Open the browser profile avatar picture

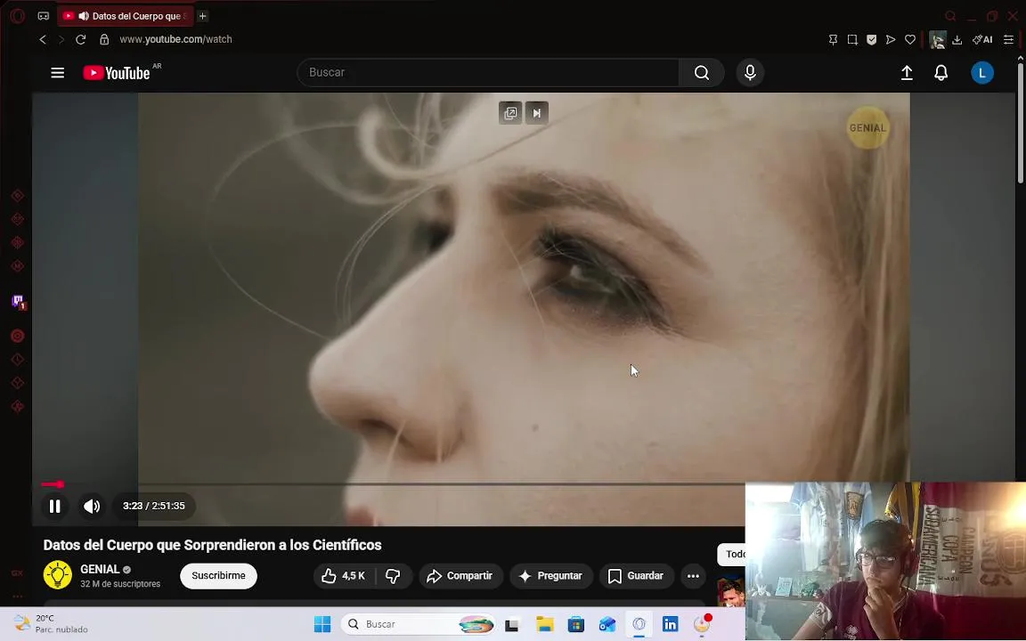coord(938,40)
